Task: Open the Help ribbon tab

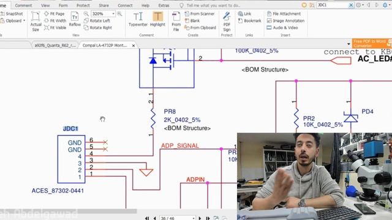Action: (146, 5)
